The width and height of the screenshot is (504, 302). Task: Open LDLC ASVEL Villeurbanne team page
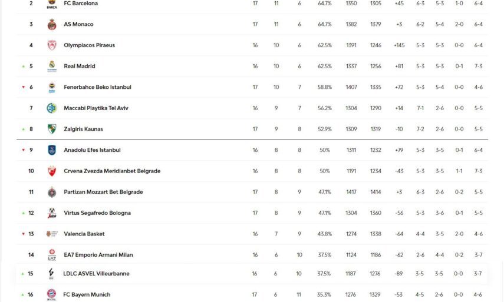pos(96,274)
